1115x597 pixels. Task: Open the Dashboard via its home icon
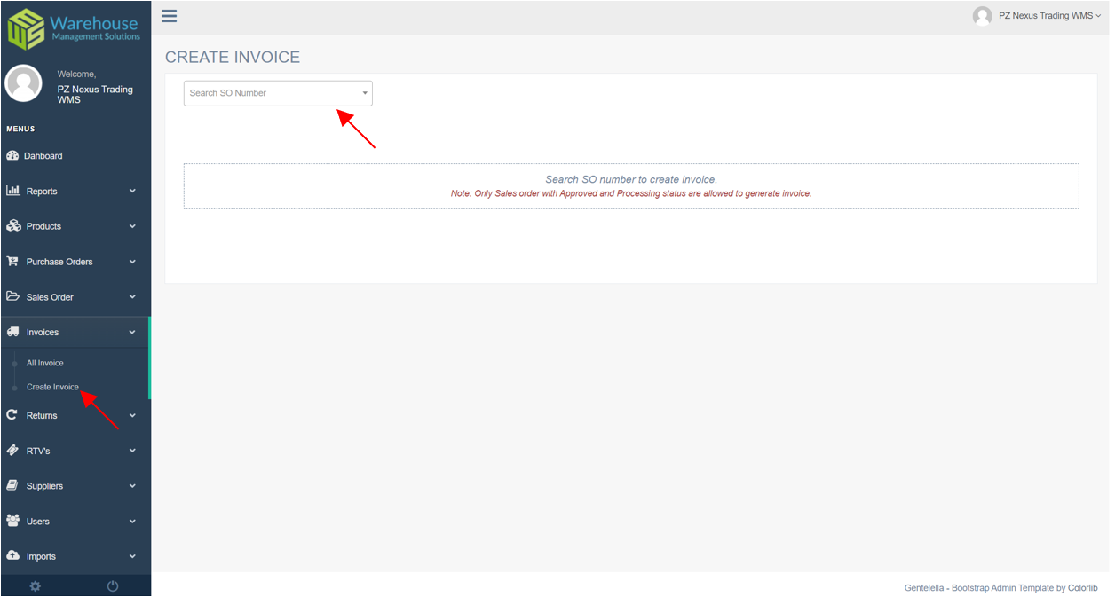point(12,155)
